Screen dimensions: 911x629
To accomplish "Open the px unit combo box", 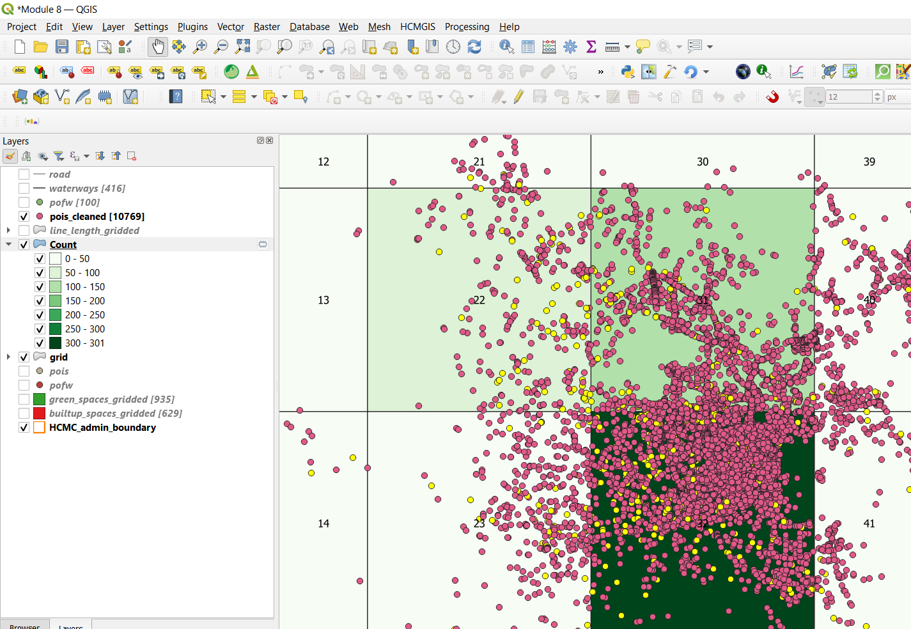I will click(897, 97).
